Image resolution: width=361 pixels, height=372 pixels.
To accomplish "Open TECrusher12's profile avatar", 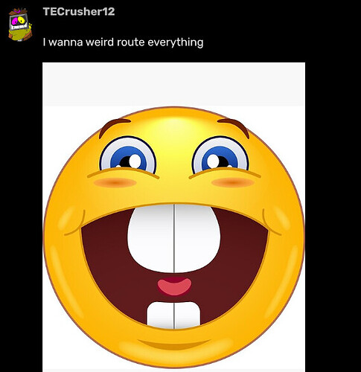I will click(x=20, y=25).
